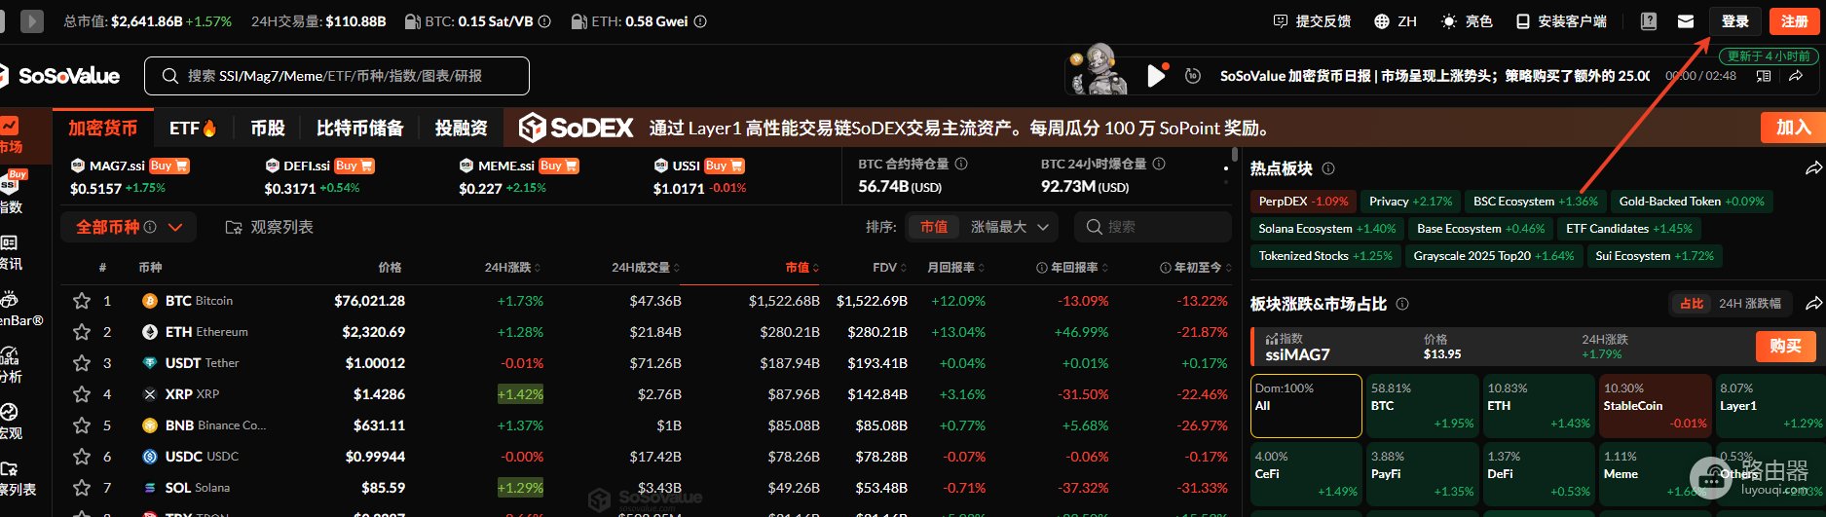Click the rewind 10 seconds icon
The image size is (1826, 517).
1192,76
